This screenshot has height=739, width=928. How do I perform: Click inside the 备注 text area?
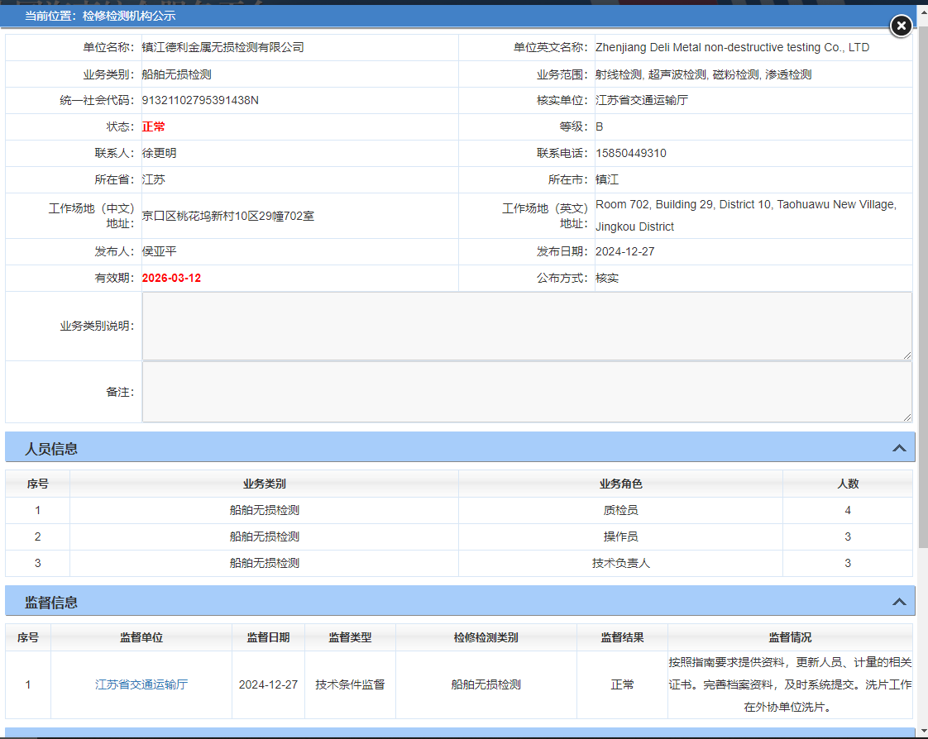pos(526,392)
